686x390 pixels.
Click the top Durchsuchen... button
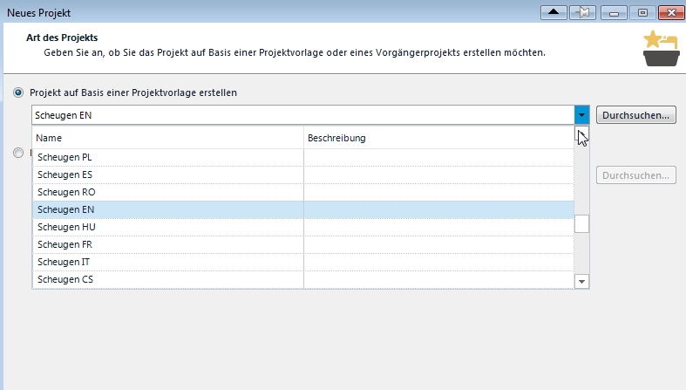(635, 115)
